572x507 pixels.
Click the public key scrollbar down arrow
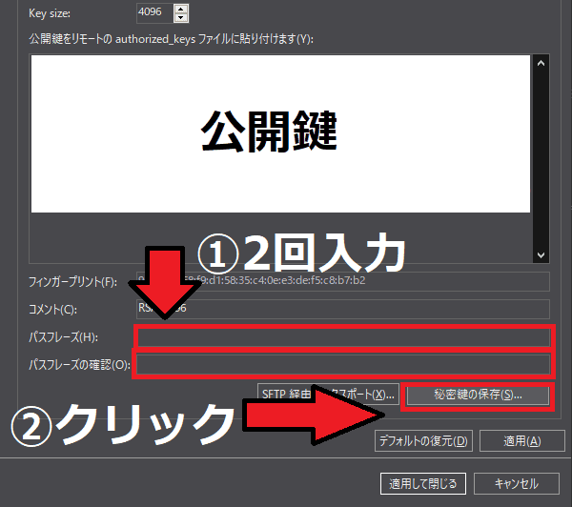(x=541, y=254)
